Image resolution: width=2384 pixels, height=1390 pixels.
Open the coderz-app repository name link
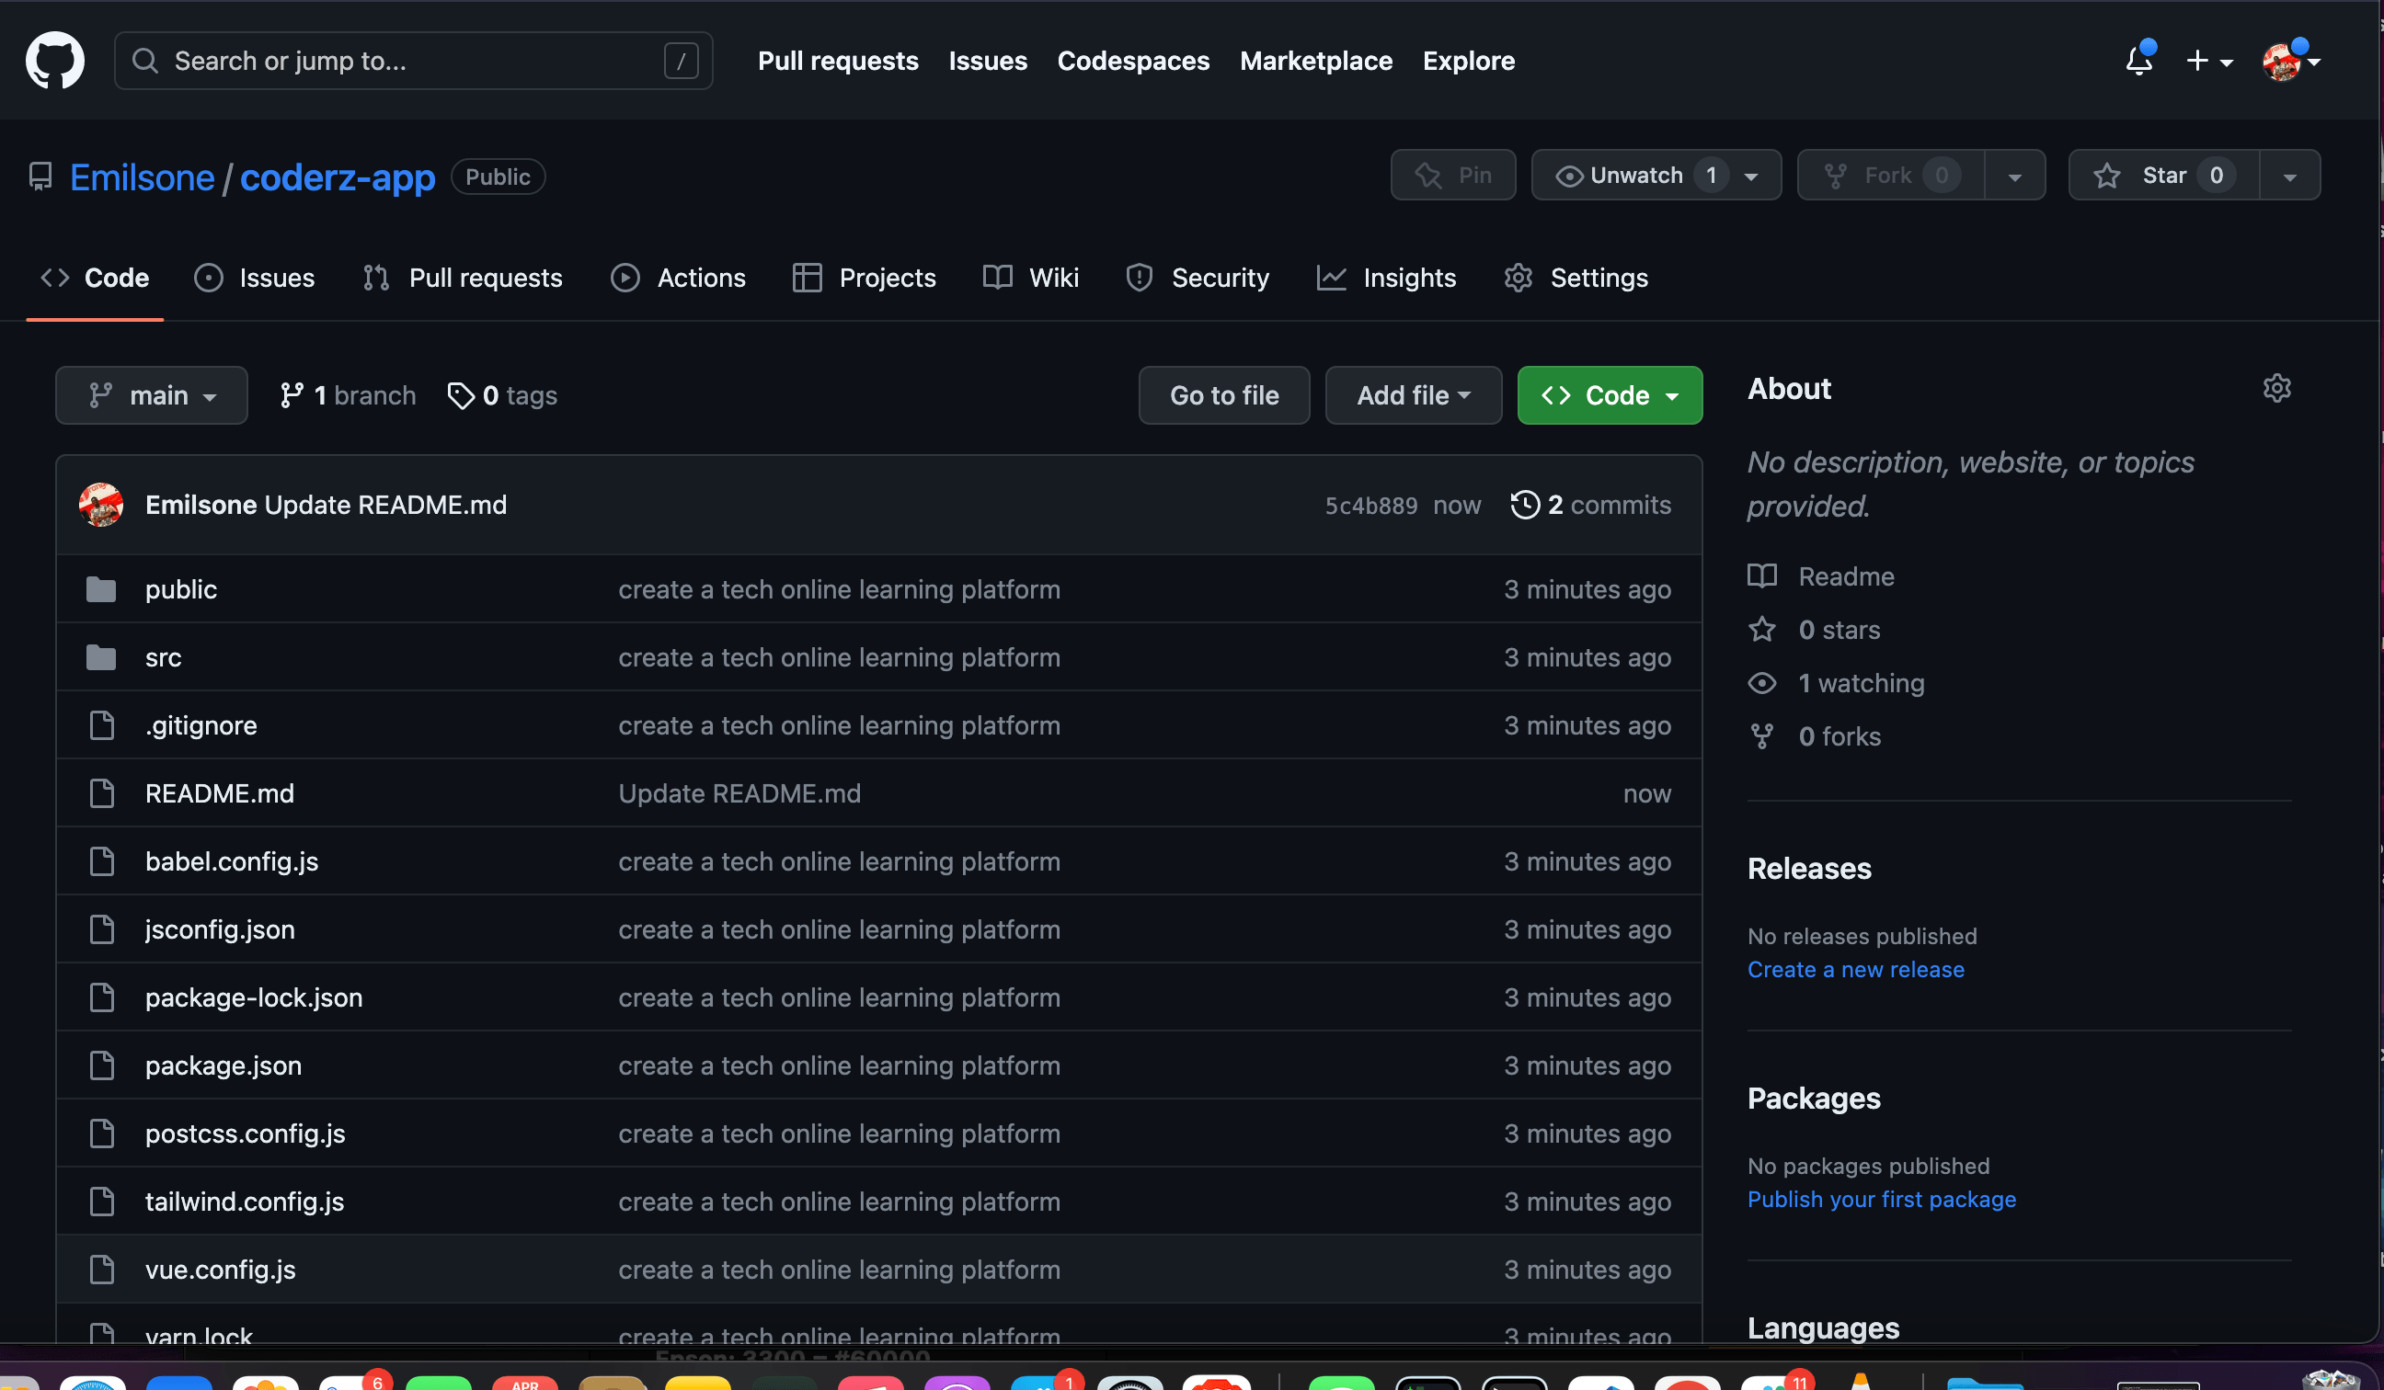click(x=338, y=177)
